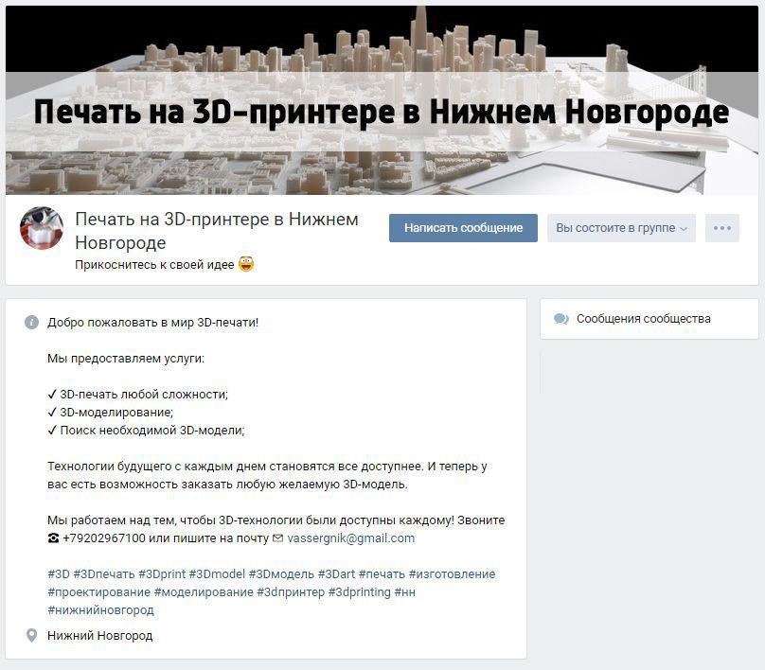Open hashtag #3D

pos(59,573)
